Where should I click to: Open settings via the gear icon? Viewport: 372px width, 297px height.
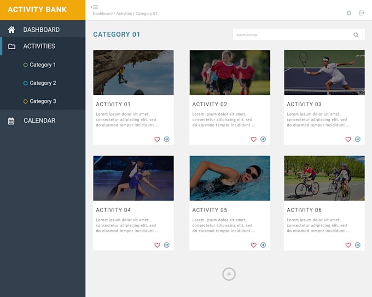tap(349, 13)
